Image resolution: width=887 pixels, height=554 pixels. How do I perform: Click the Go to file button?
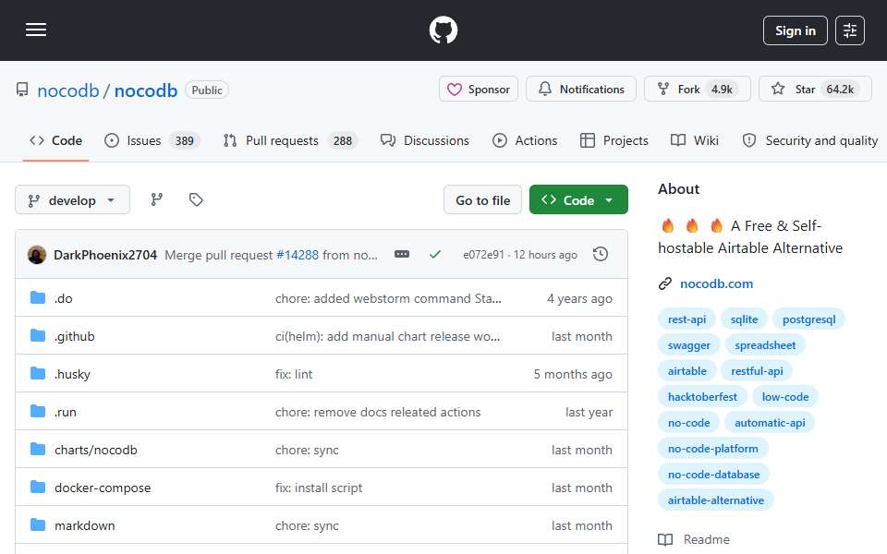click(482, 200)
